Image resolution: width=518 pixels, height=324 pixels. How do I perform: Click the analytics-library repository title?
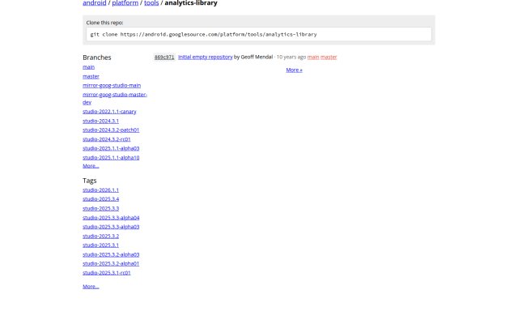tap(191, 3)
